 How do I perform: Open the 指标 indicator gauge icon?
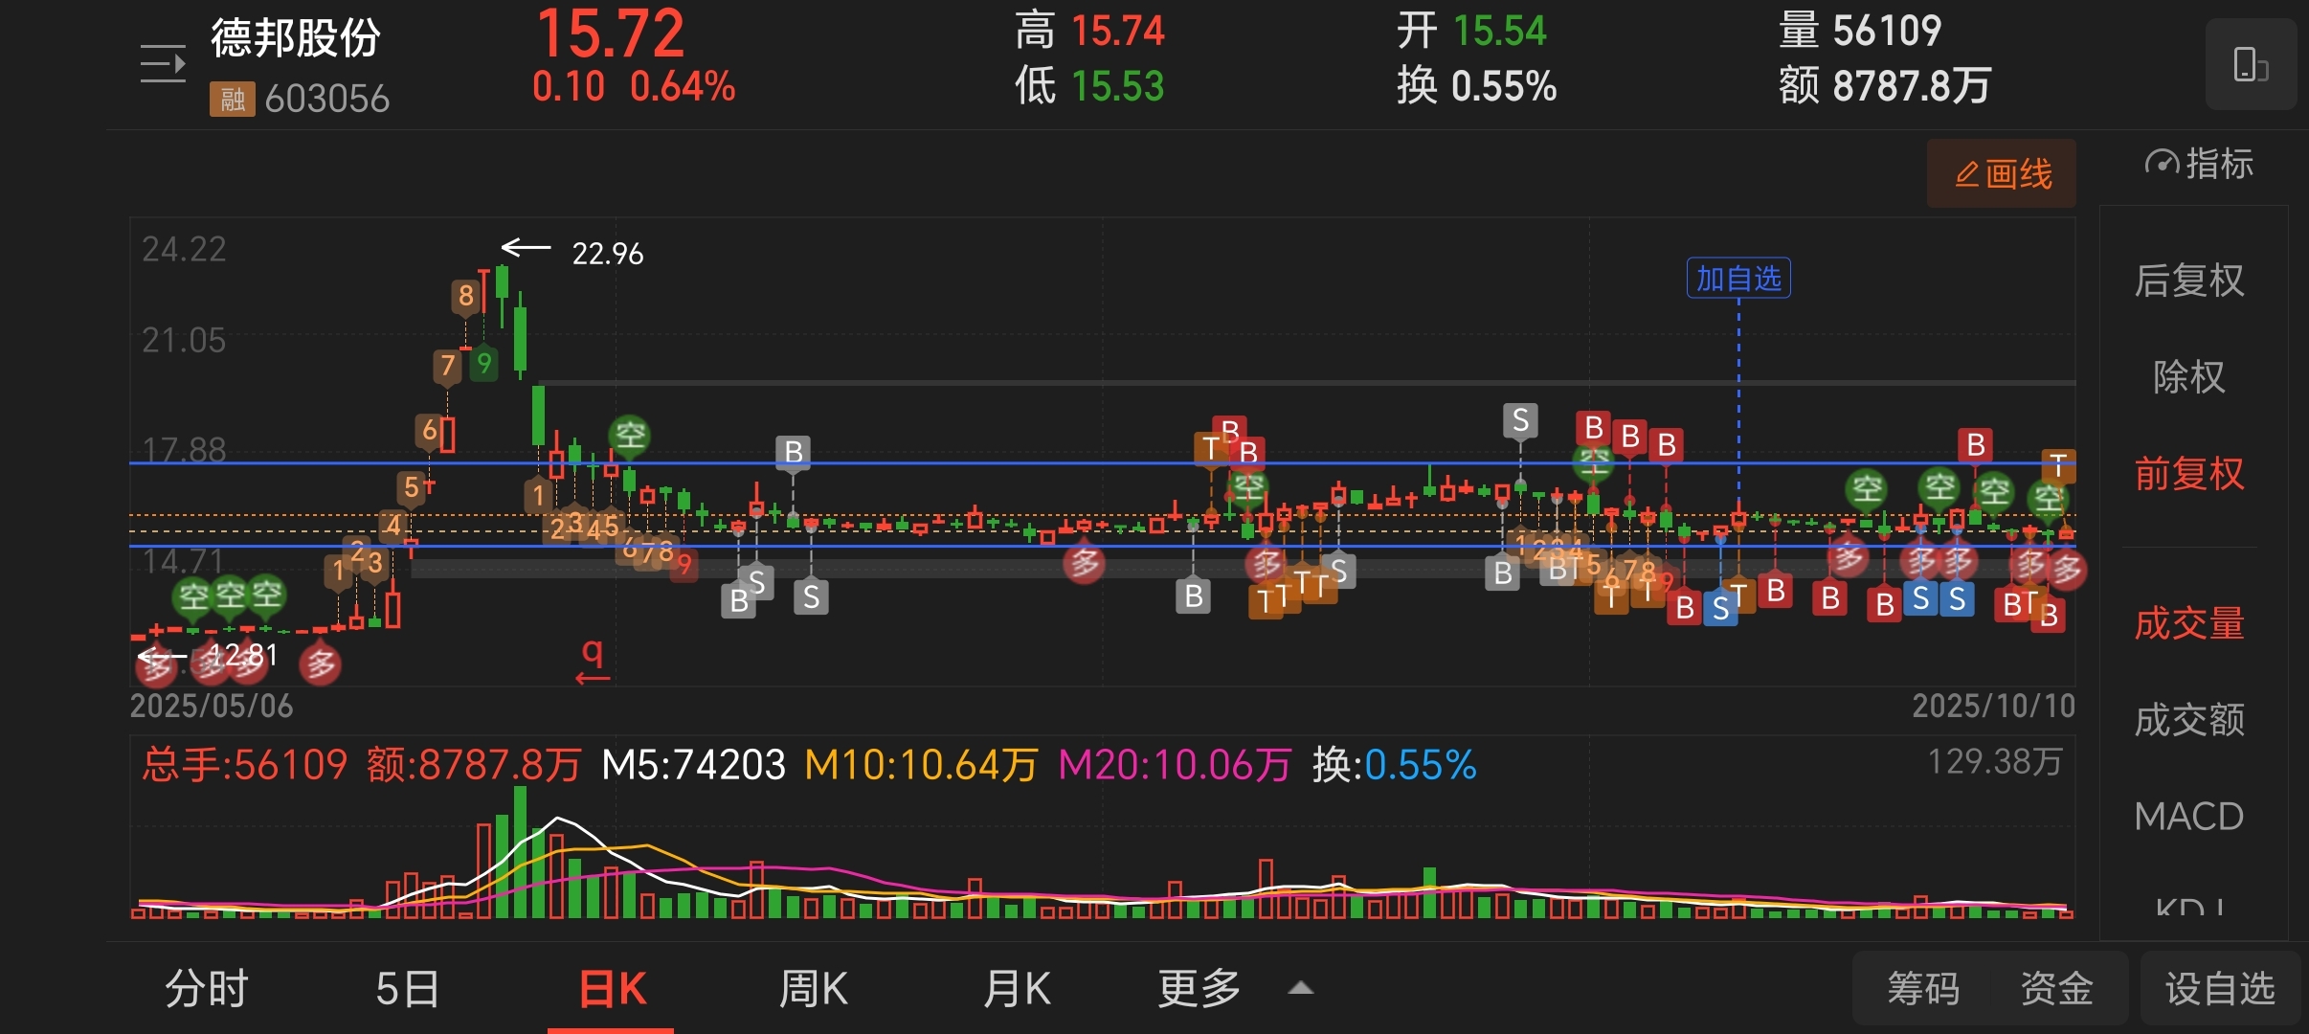coord(2163,164)
